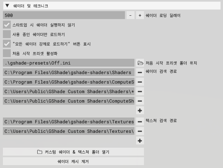Screen dimensions: 223x168
Task: Collapse the 쉐이더 및 테크니크 section
Action: (x=112, y=6)
